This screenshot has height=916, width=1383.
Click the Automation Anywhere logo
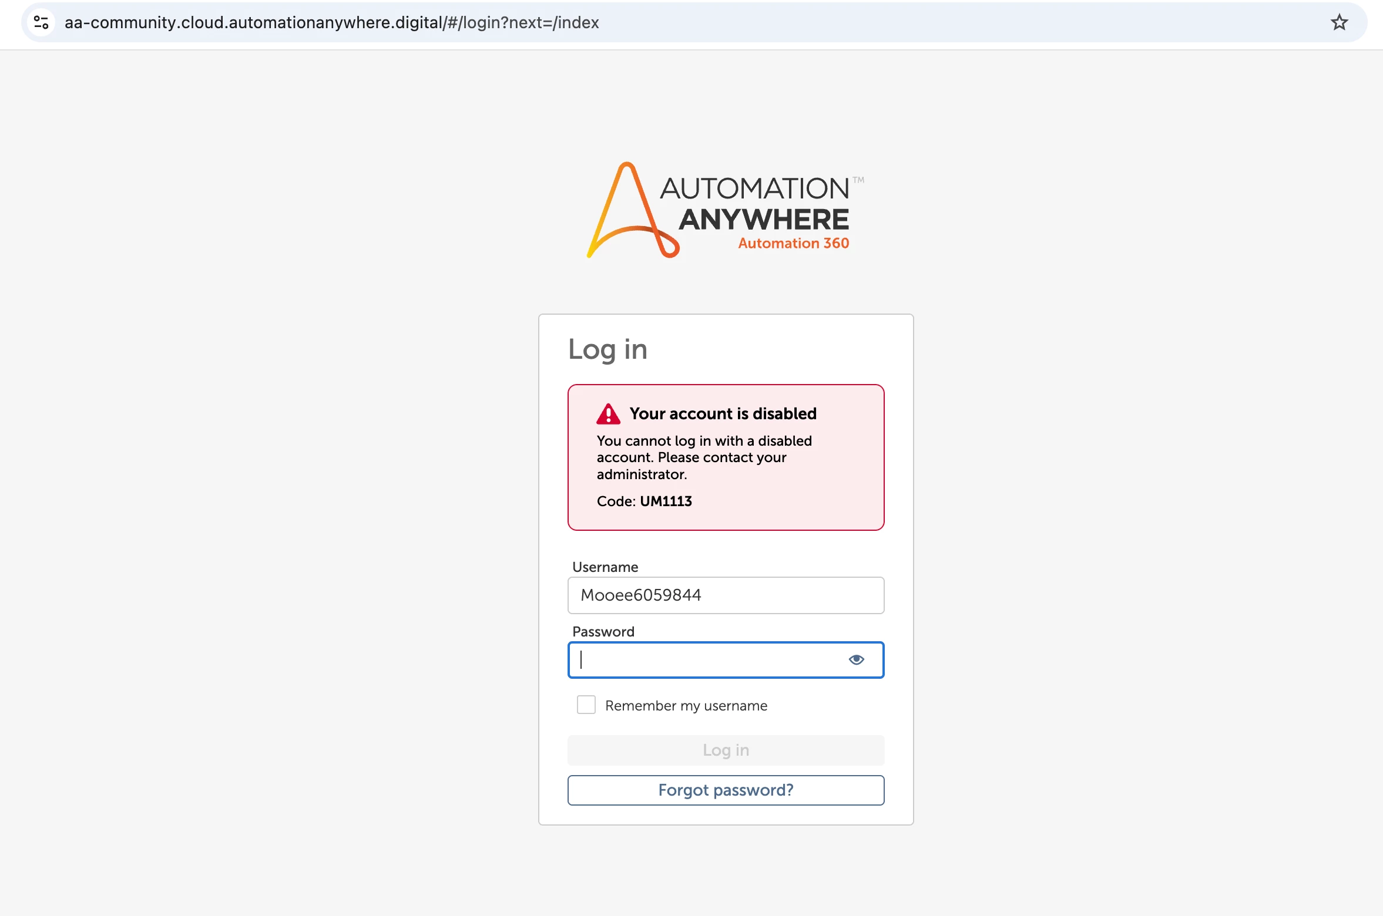726,210
